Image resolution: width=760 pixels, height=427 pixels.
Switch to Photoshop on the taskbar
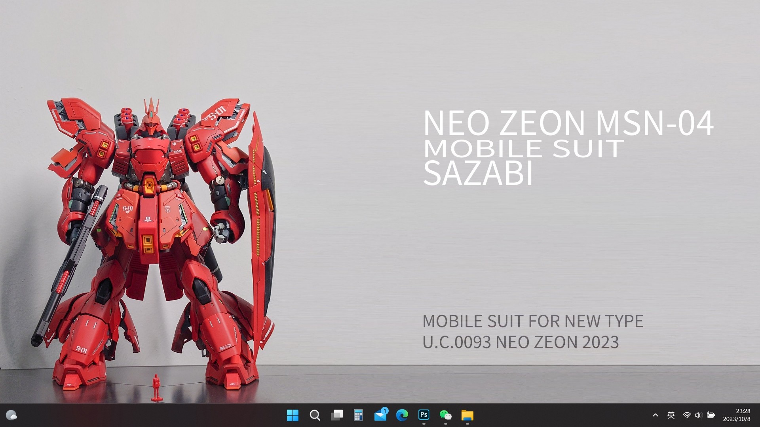point(424,415)
